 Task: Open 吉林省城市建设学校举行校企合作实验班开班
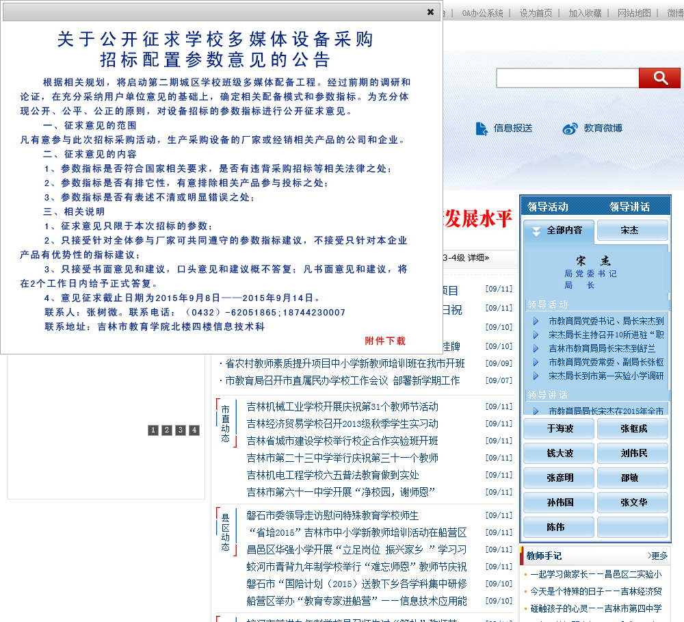(x=343, y=441)
